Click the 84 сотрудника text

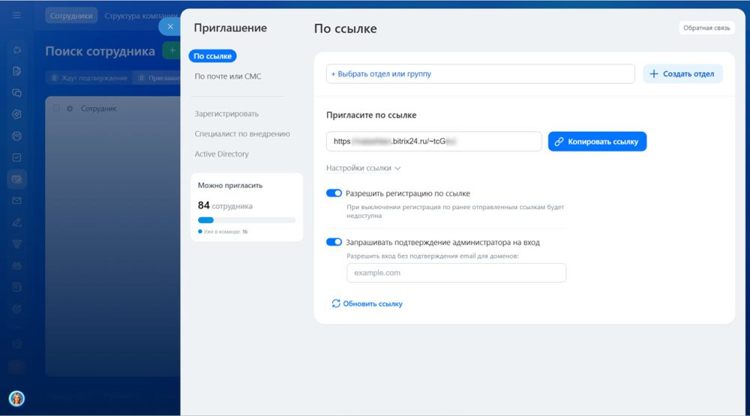[x=225, y=205]
